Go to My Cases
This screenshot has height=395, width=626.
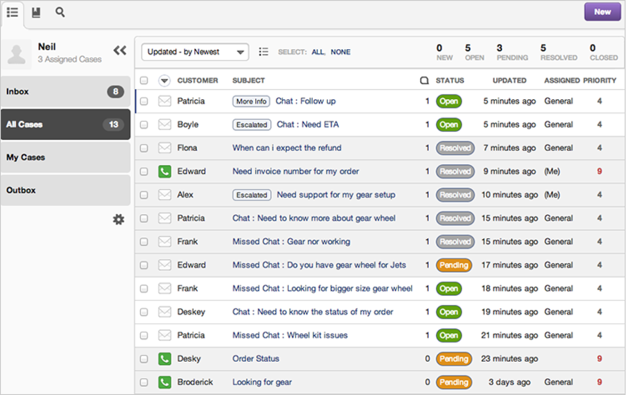tap(65, 157)
